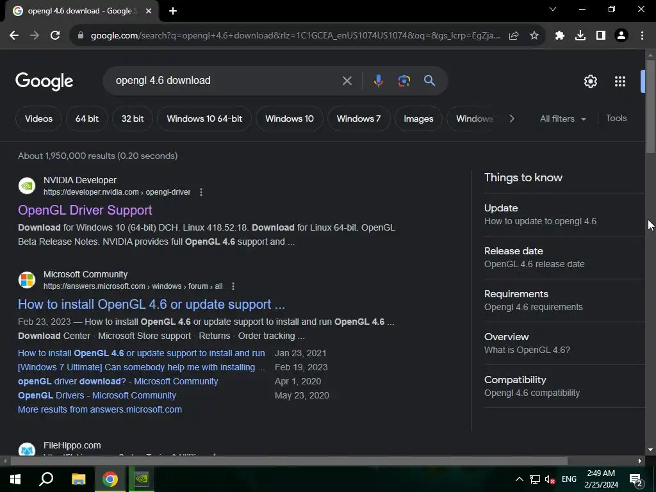The image size is (656, 492).
Task: Open Chrome extensions puzzle icon
Action: [560, 36]
